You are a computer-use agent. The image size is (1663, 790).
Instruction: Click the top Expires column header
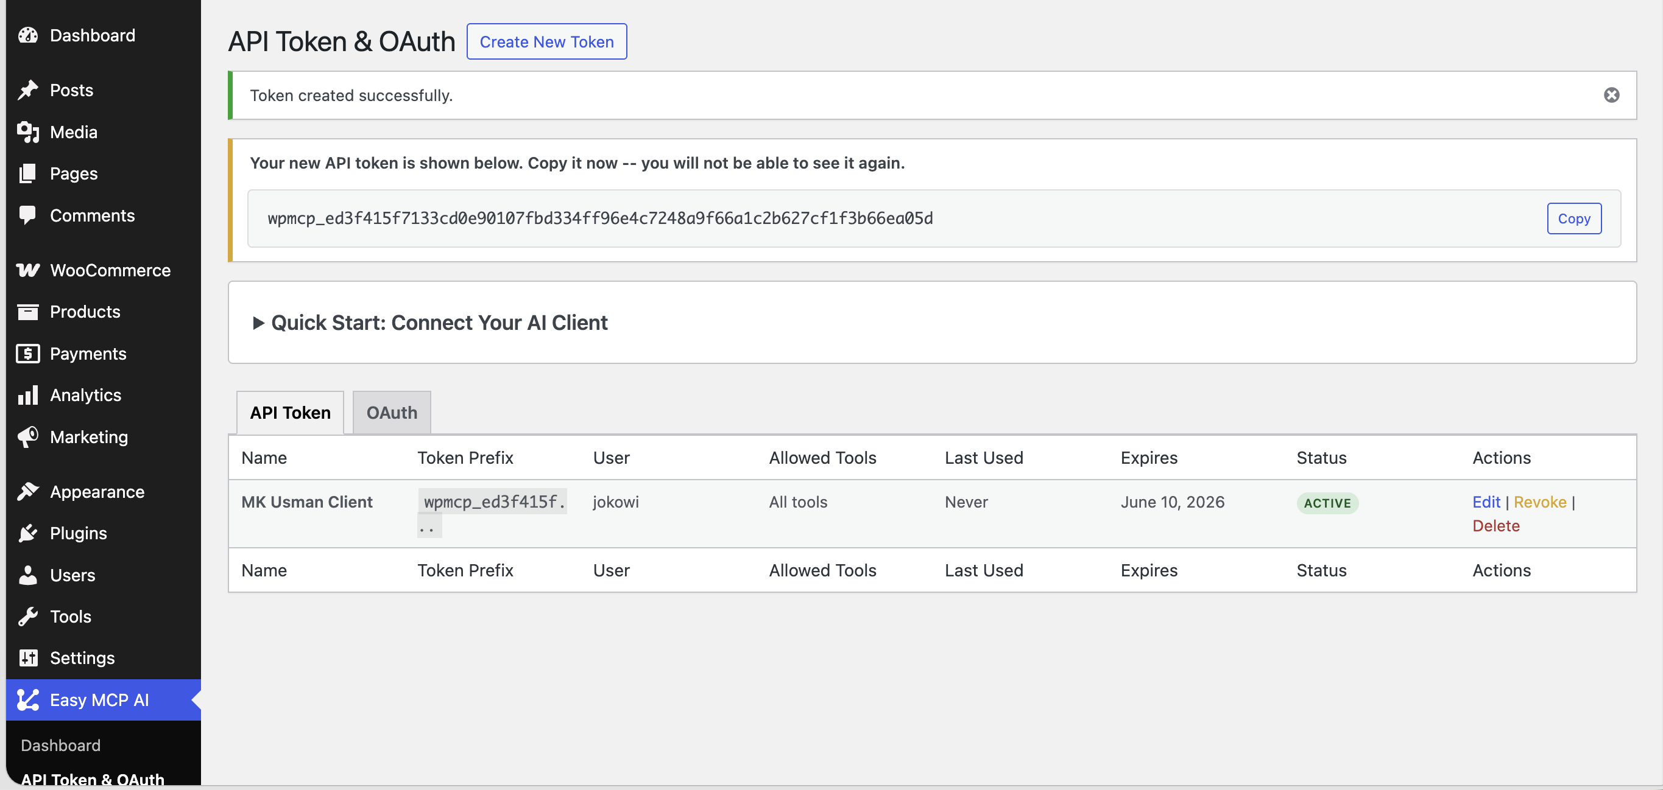(1149, 458)
